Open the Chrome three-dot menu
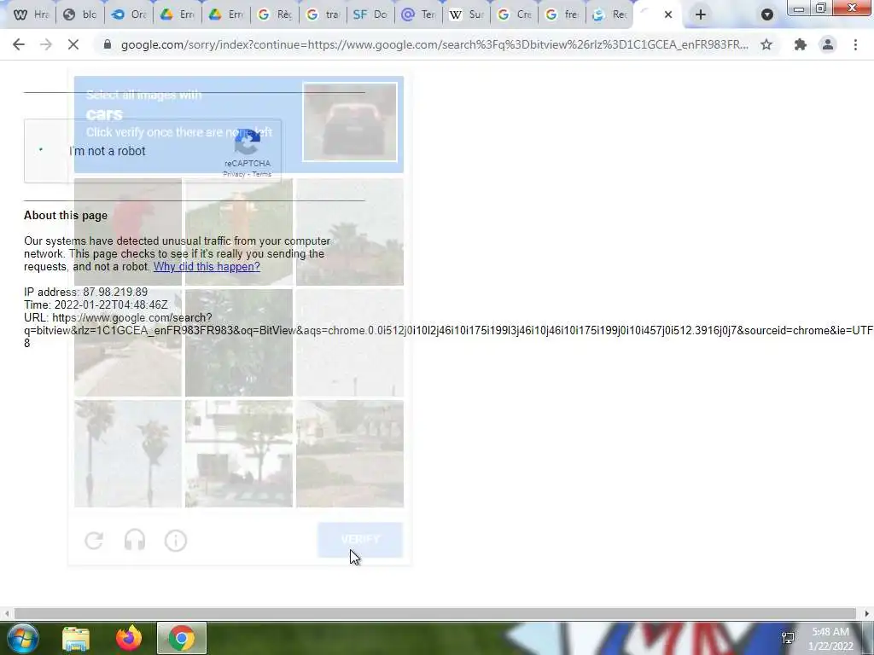The height and width of the screenshot is (655, 874). [x=855, y=44]
